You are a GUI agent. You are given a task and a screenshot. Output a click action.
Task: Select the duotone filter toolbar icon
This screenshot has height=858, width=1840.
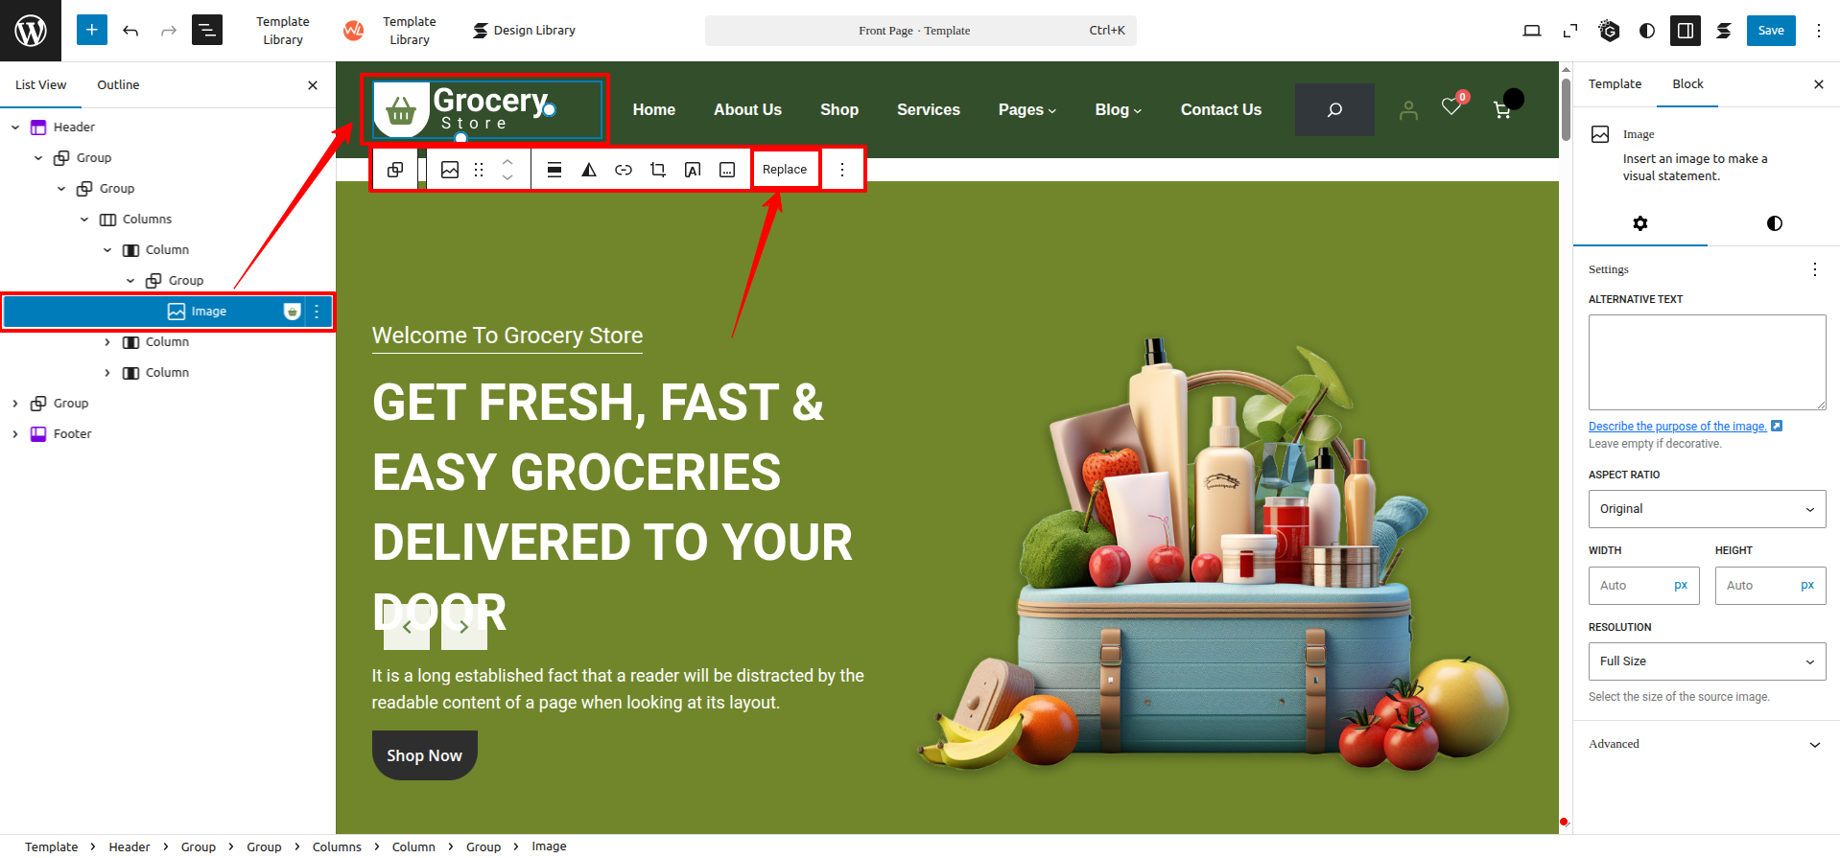click(589, 170)
